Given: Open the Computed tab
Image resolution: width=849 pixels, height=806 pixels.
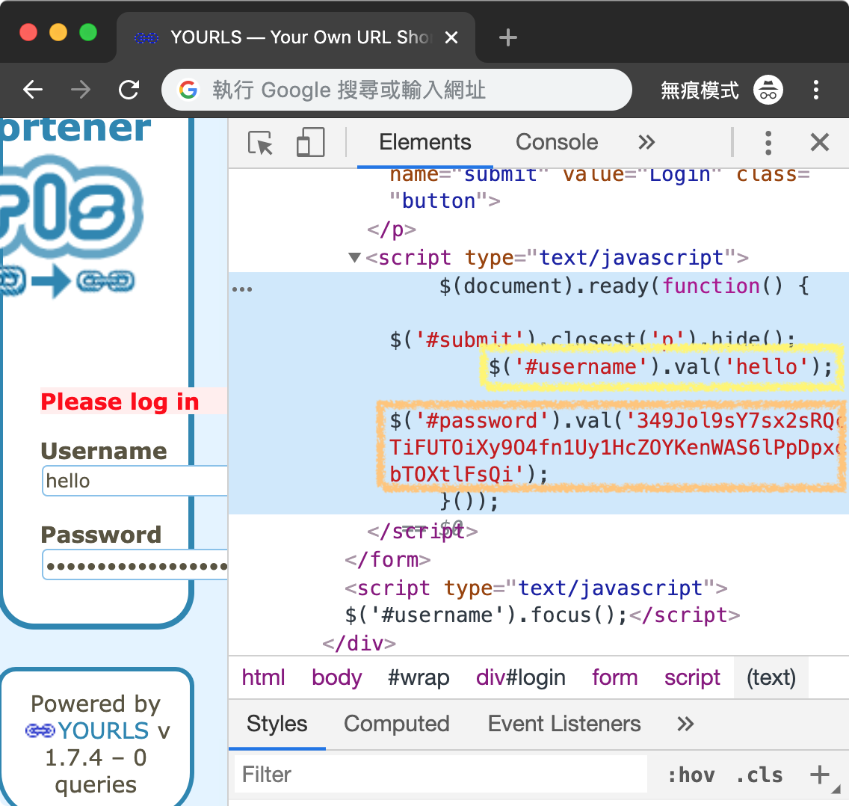Looking at the screenshot, I should [396, 725].
